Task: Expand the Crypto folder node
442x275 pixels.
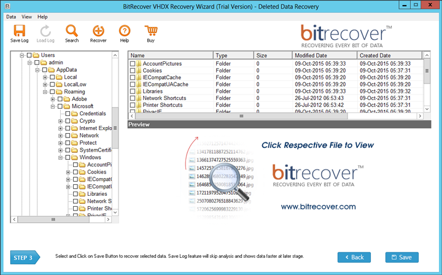Action: tap(60, 121)
